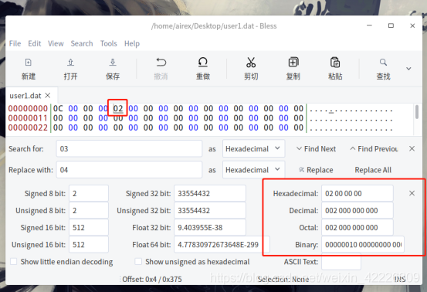The image size is (427, 292).
Task: Close the user1.dat tab
Action: coord(48,95)
